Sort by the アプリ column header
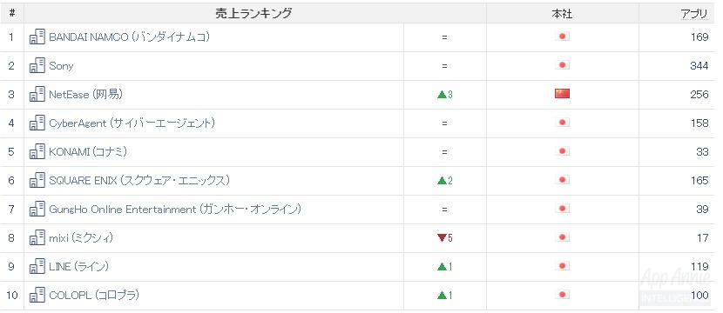 point(694,14)
